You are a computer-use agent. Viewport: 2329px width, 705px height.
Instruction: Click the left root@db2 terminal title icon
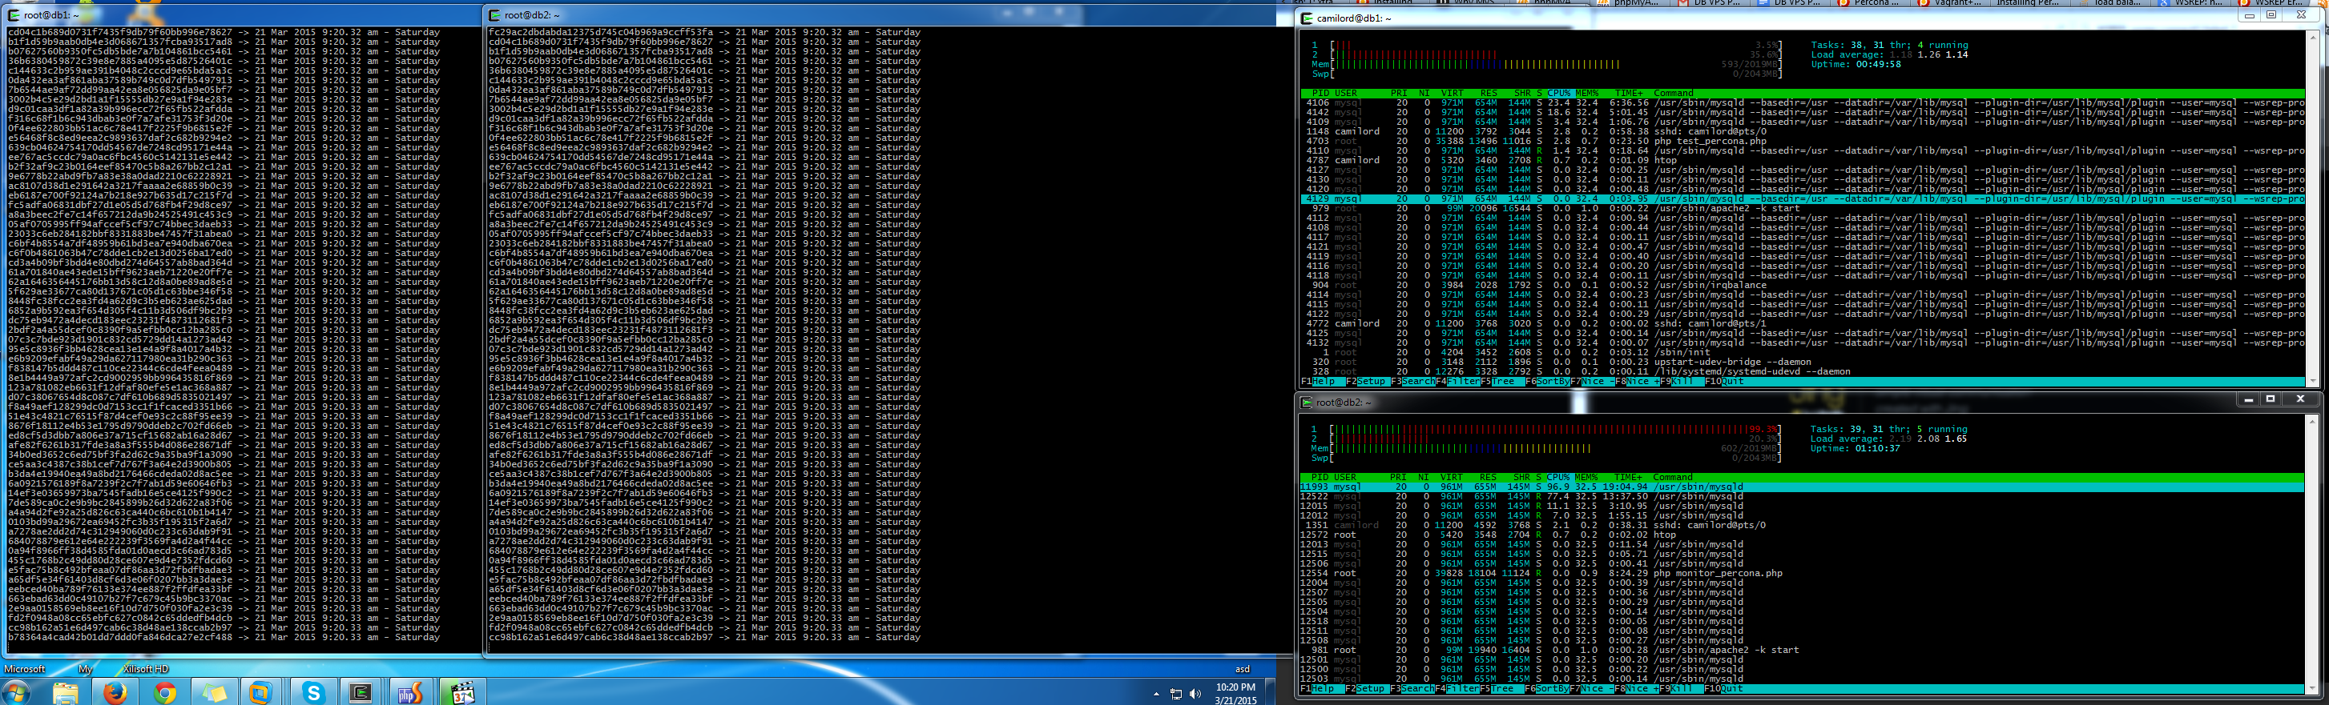(494, 14)
